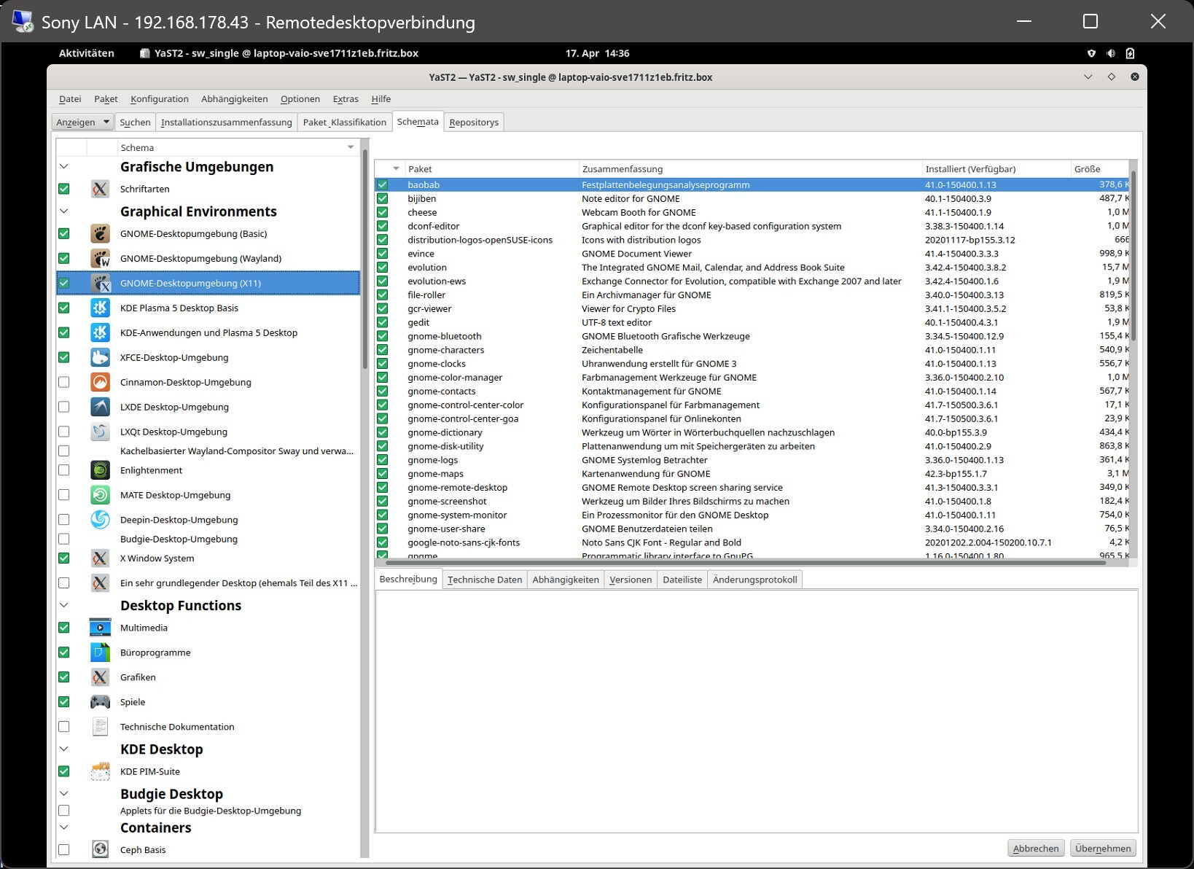Collapse the Graphical Environments group

[x=64, y=211]
